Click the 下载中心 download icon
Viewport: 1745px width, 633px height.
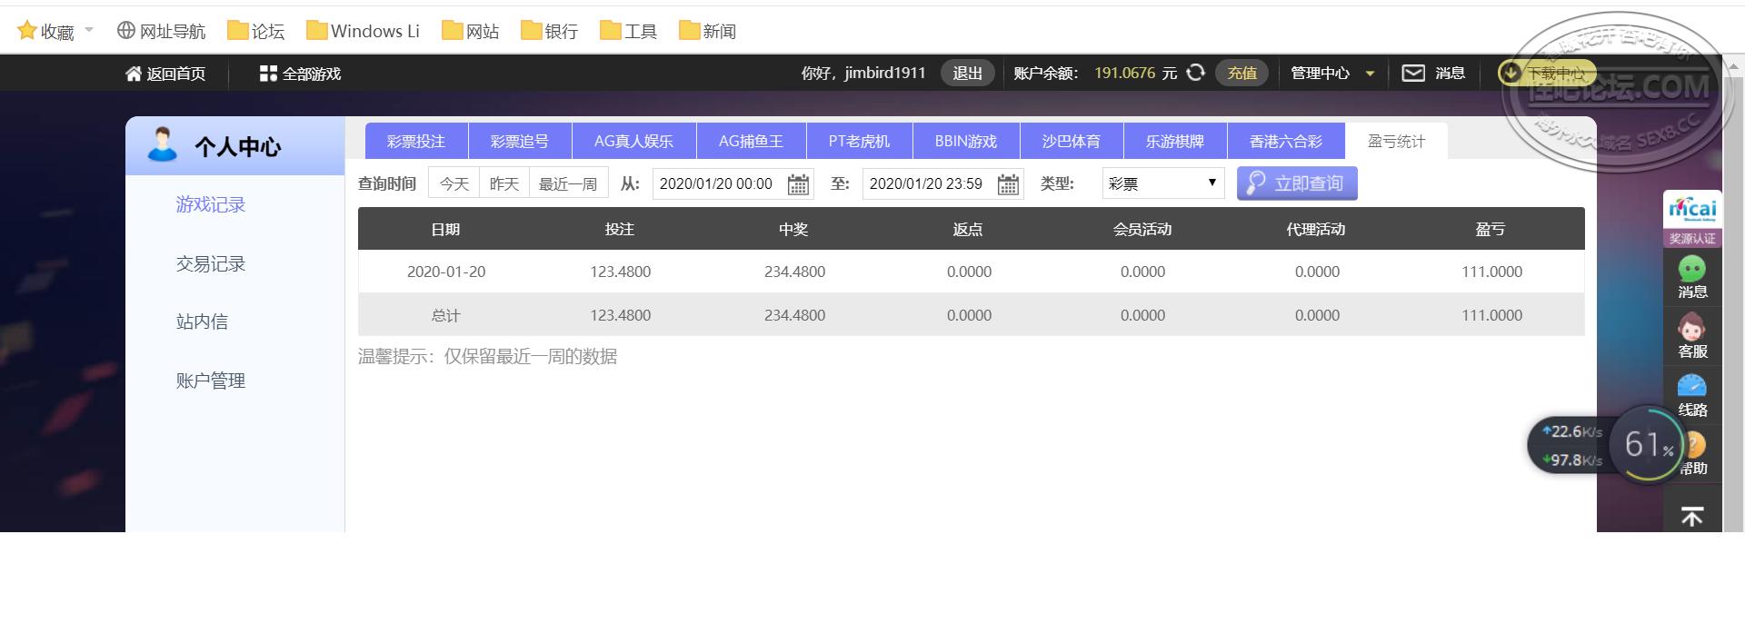[1510, 73]
